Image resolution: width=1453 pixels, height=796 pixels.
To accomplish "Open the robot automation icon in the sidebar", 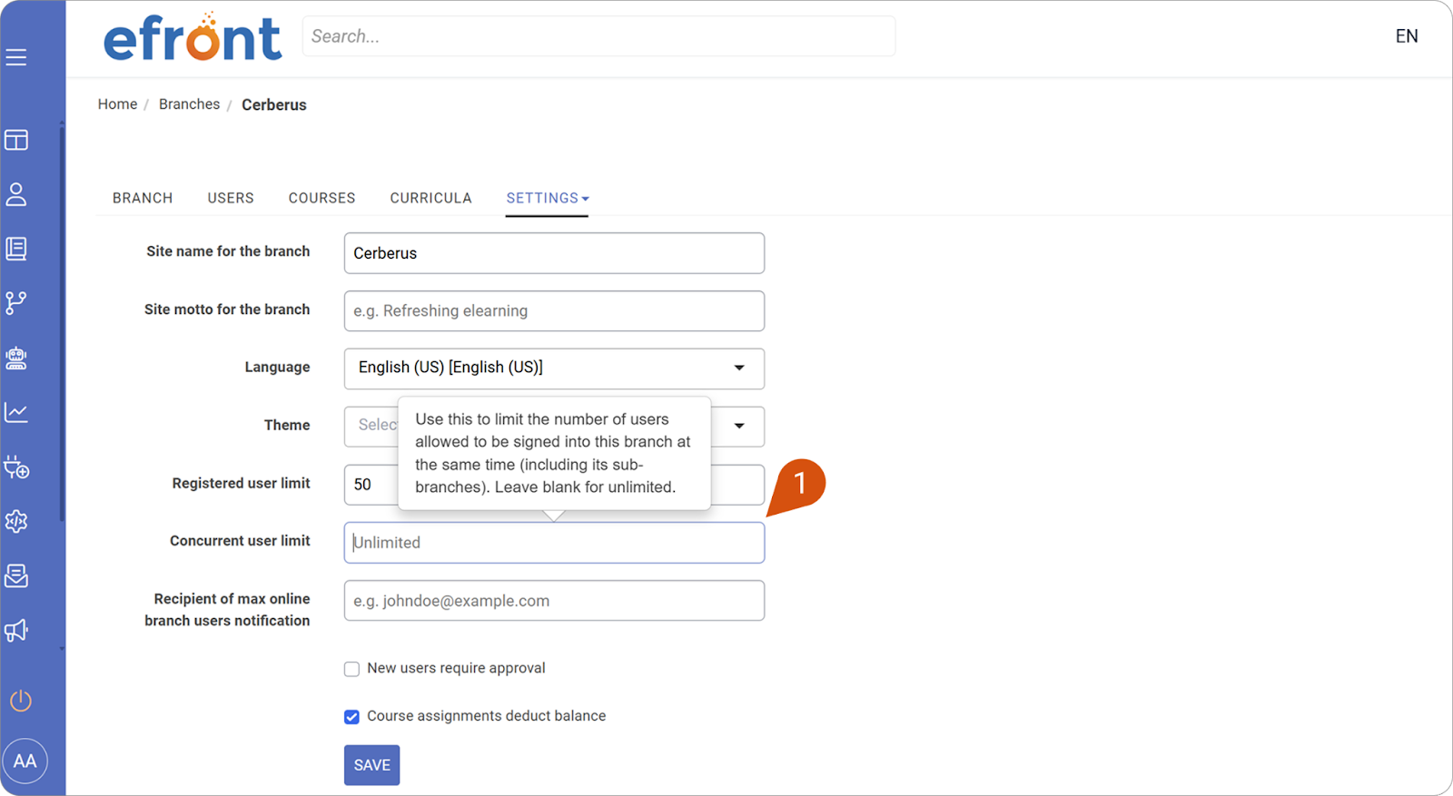I will (x=16, y=358).
